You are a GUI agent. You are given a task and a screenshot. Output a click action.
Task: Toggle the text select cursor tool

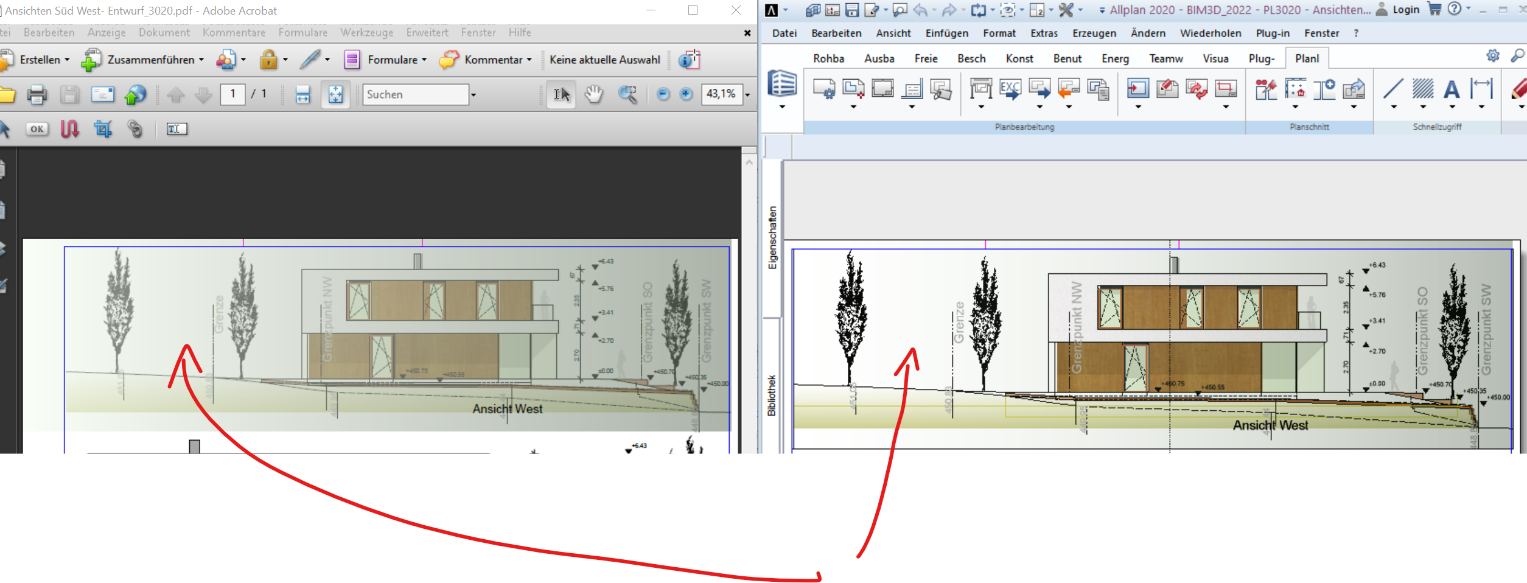coord(561,94)
